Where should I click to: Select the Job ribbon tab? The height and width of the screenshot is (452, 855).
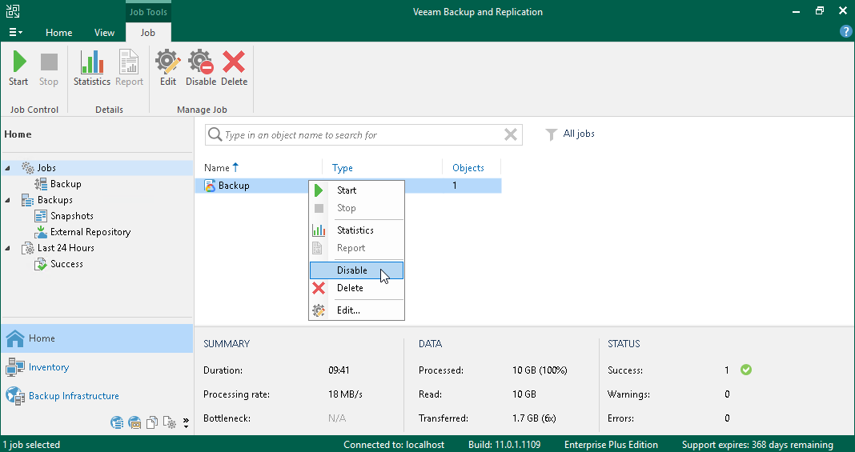[x=148, y=33]
